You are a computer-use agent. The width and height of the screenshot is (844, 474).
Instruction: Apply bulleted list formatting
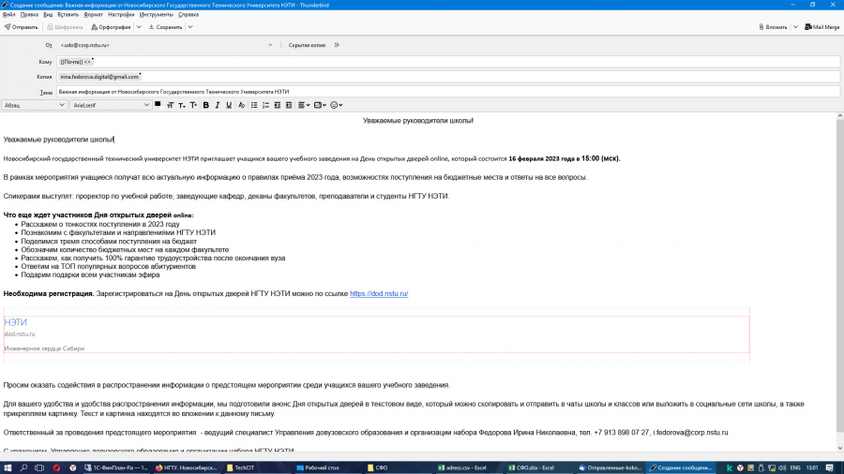pos(254,105)
